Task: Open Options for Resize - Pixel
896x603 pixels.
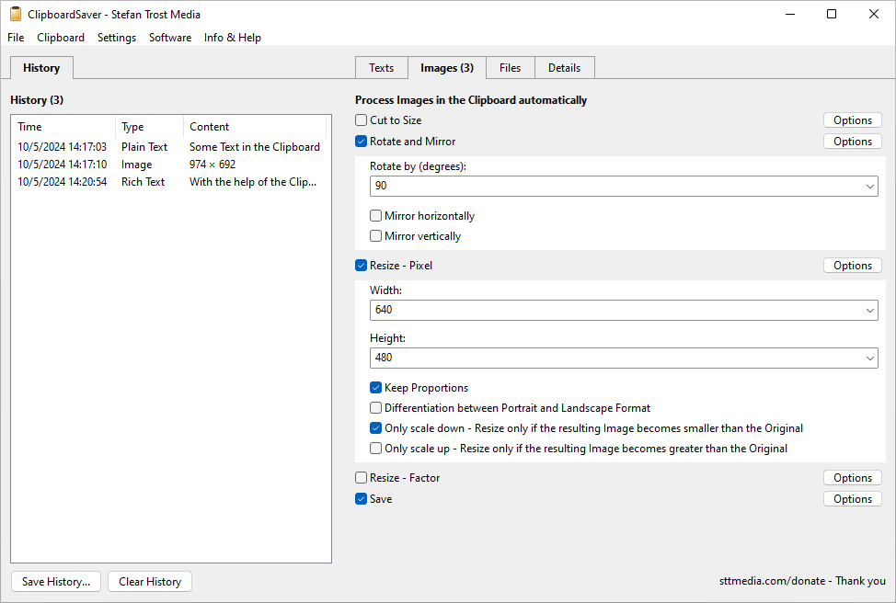Action: click(852, 266)
